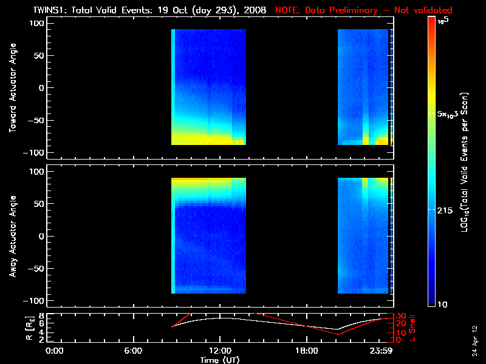The height and width of the screenshot is (364, 486).
Task: Click the 0:00 tick label on the time axis
Action: pos(54,351)
